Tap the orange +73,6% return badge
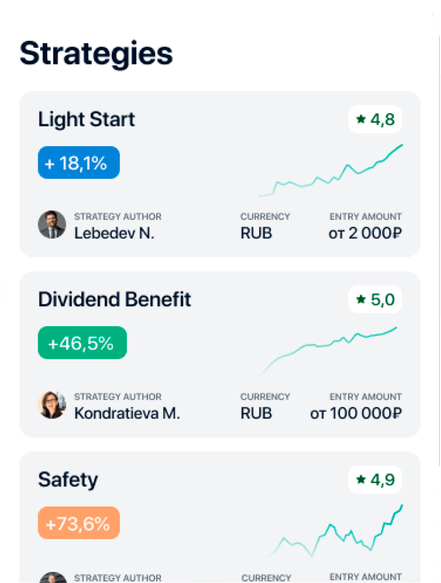Viewport: 441px width, 583px height. [x=79, y=524]
